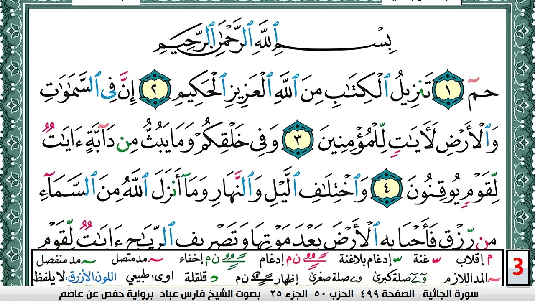Viewport: 535px width, 301px height.
Task: Click the red number 3 box
Action: click(518, 268)
